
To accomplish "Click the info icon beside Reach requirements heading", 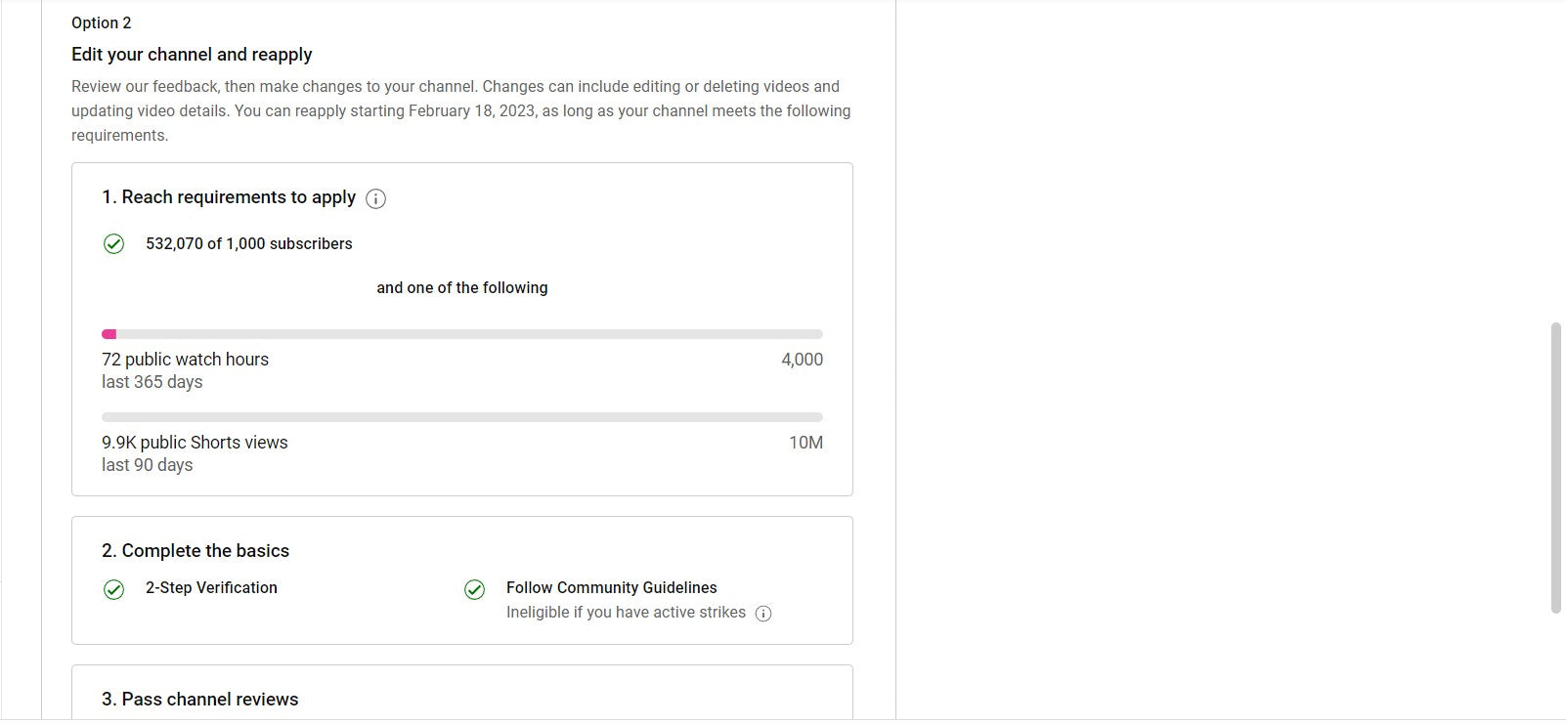I will coord(375,198).
